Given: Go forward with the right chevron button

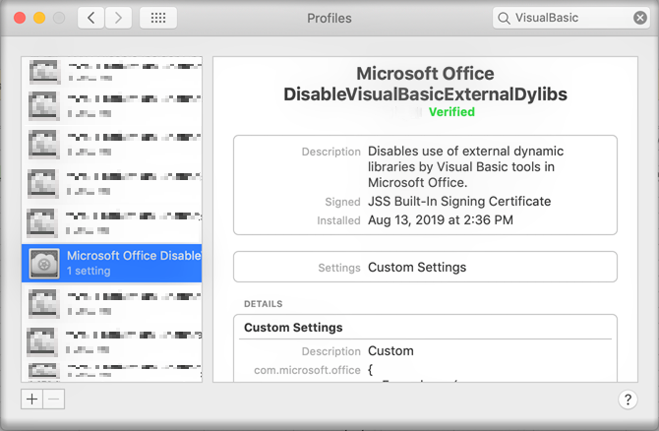Looking at the screenshot, I should pyautogui.click(x=118, y=18).
